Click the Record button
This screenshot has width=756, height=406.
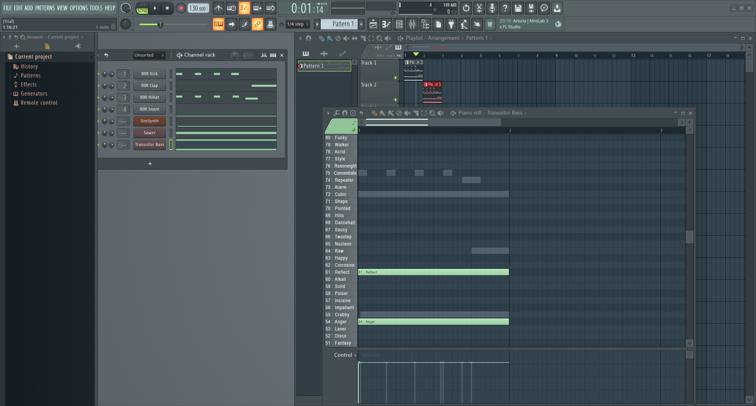(x=181, y=8)
